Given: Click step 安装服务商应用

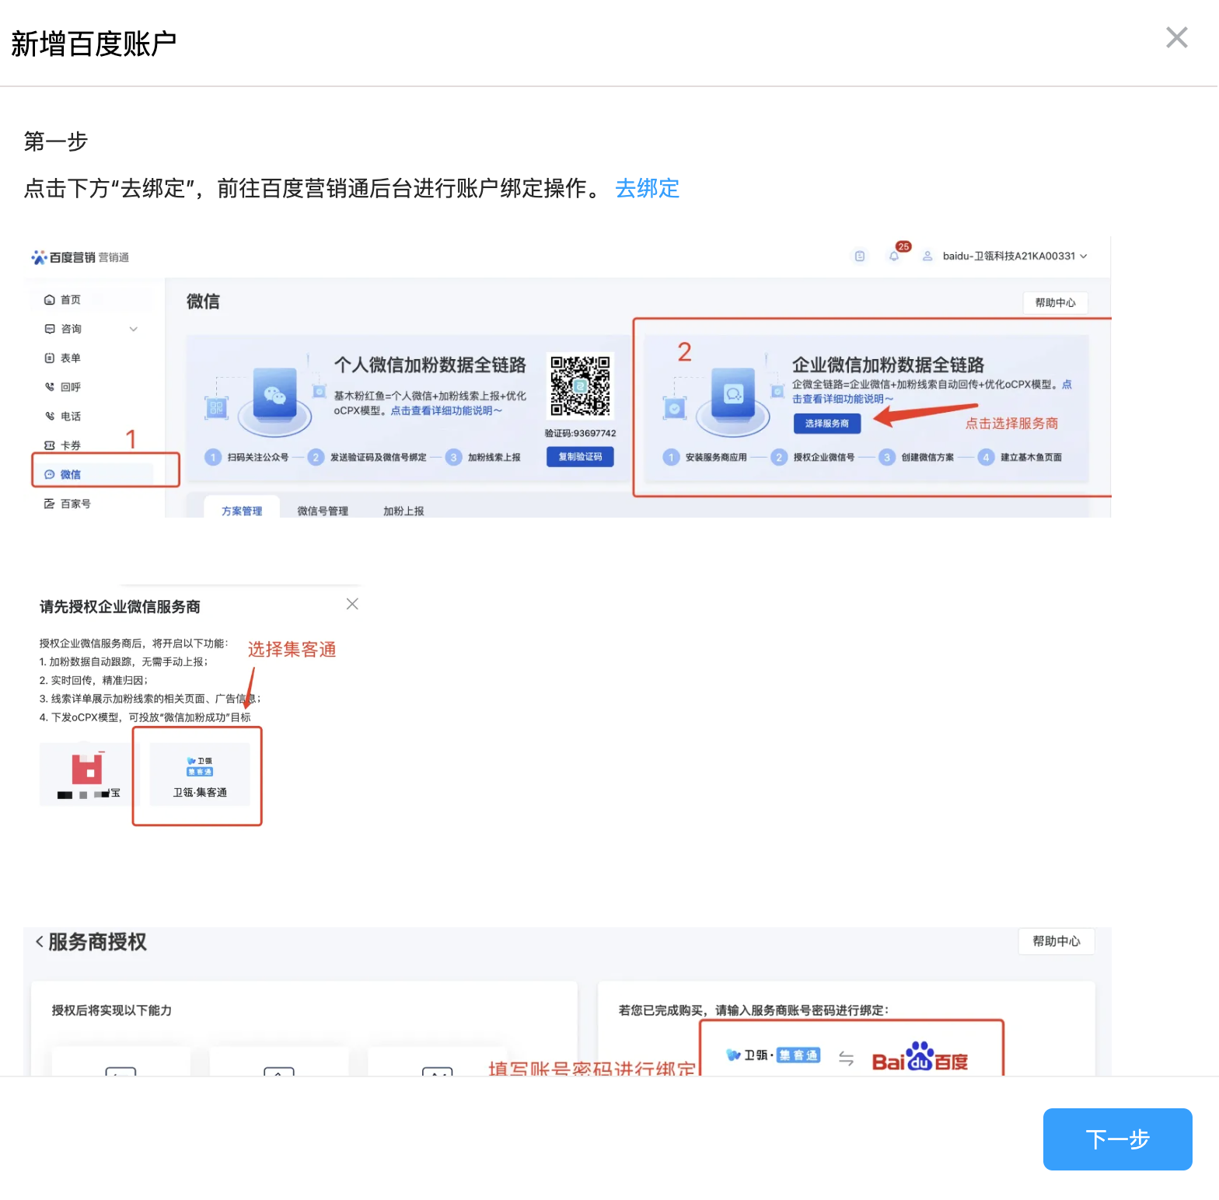Looking at the screenshot, I should pos(706,457).
